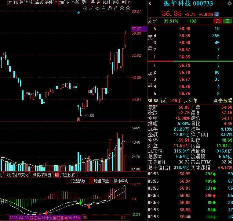The height and width of the screenshot is (221, 233).
Task: Click the 财 marker below the candlesticks
Action: click(x=78, y=119)
